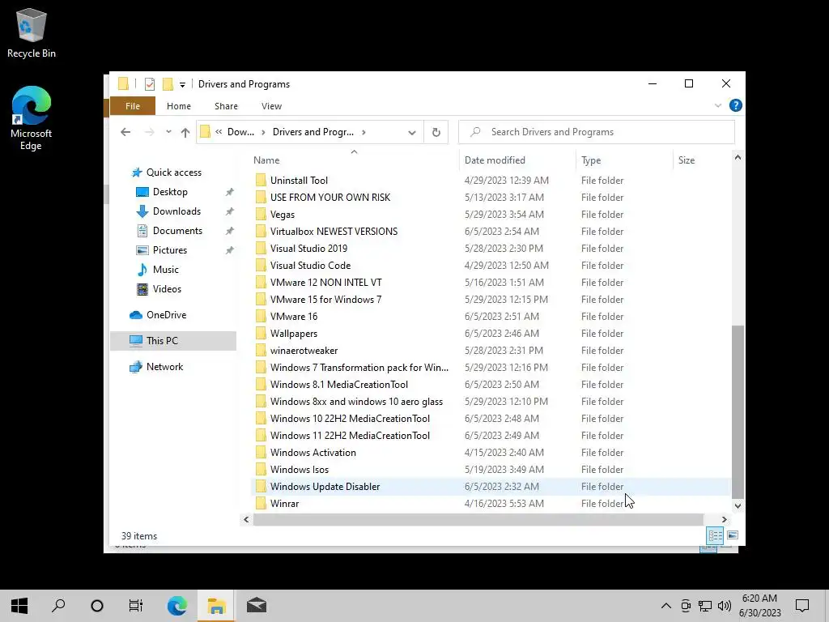Image resolution: width=829 pixels, height=622 pixels.
Task: Go up one folder level
Action: pos(185,132)
